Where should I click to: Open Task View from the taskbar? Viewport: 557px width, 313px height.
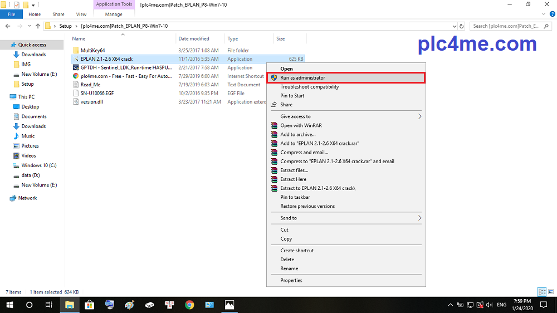(x=49, y=305)
